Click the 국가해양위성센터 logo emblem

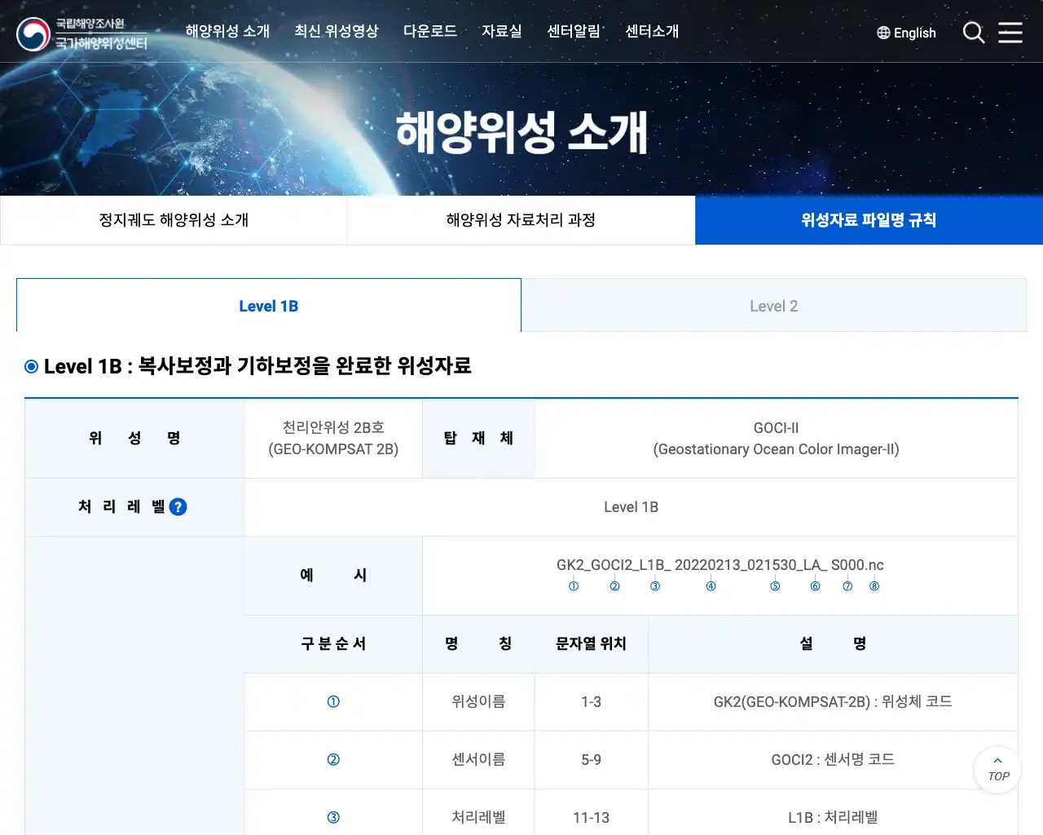tap(32, 33)
